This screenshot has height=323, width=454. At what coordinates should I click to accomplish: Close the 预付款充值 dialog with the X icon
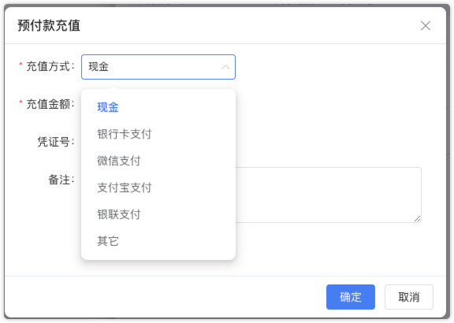[x=426, y=26]
